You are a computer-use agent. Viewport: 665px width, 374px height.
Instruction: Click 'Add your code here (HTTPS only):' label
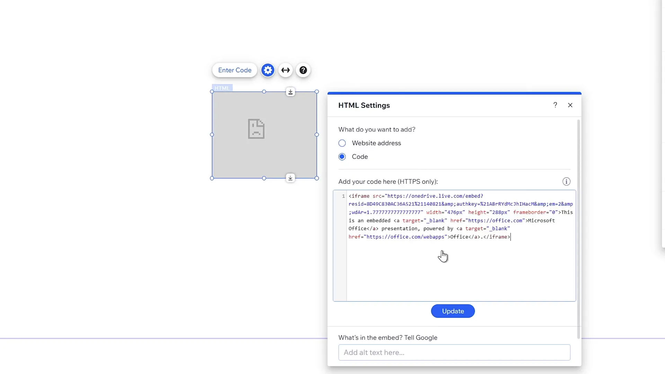[x=388, y=181]
